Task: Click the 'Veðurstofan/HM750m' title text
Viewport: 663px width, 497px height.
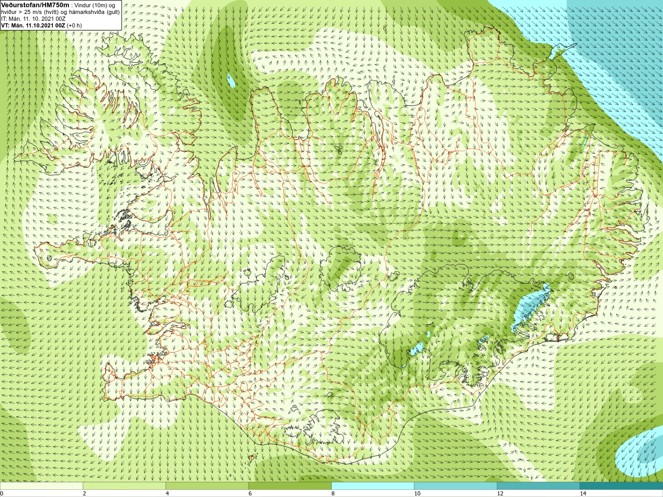Action: tap(35, 5)
